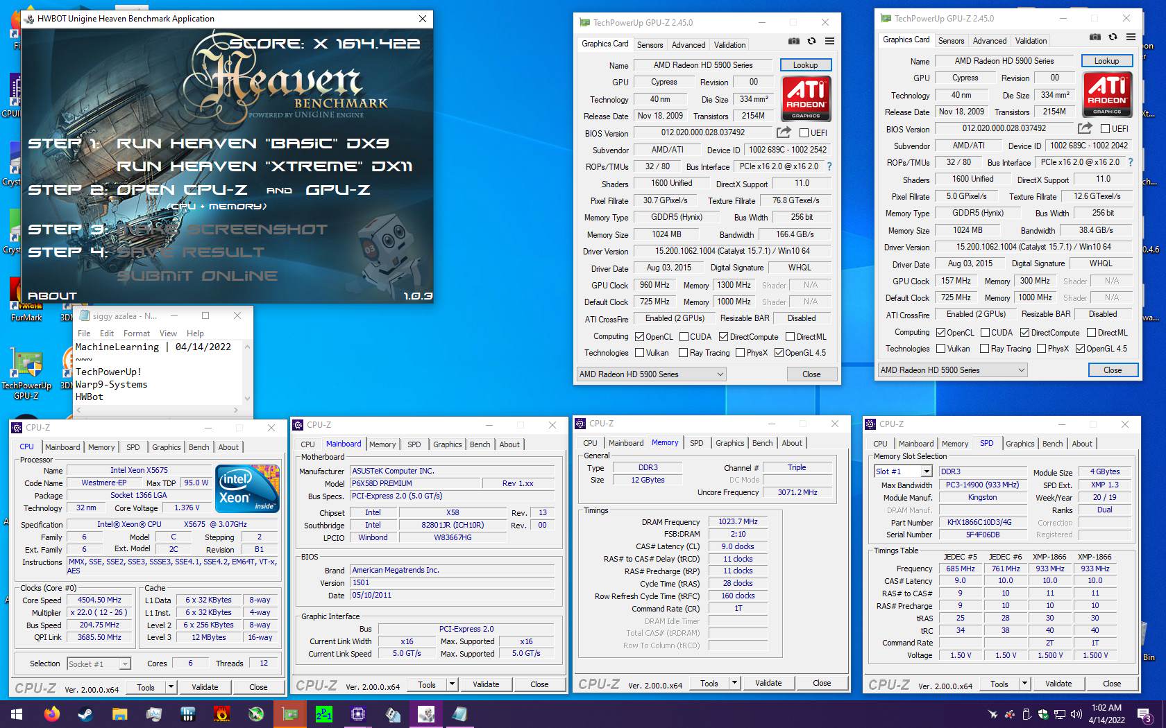
Task: Open the GPU-Z taskbar icon
Action: 289,713
